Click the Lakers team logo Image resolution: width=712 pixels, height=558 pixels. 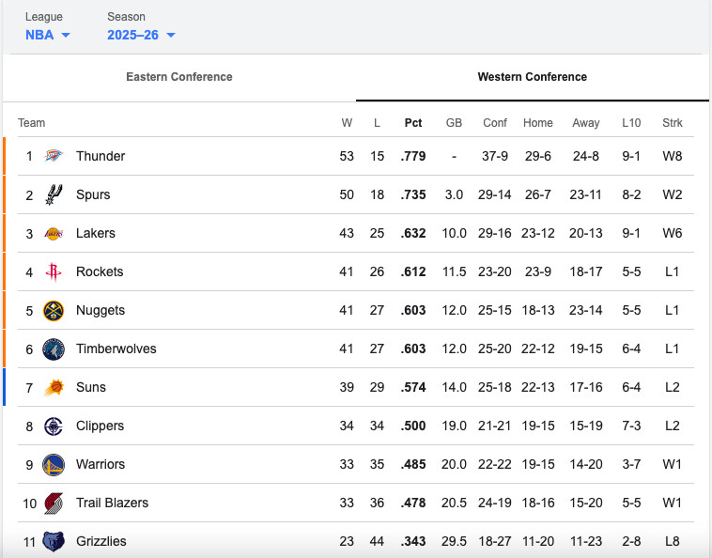[54, 233]
